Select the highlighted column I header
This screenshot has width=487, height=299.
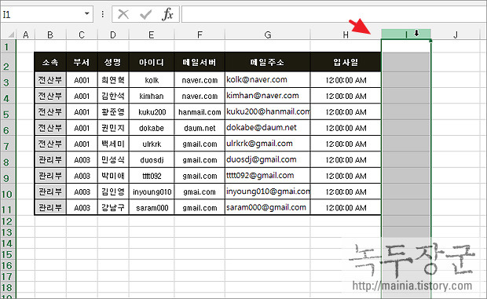coord(406,34)
